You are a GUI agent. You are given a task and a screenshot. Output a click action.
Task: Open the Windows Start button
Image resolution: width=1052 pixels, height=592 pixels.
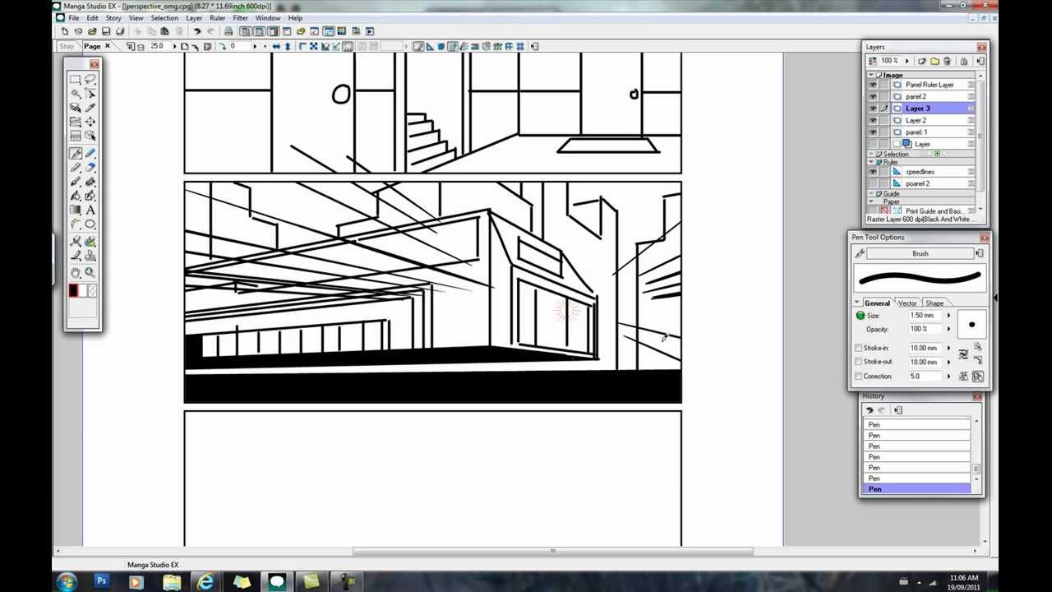pos(66,582)
